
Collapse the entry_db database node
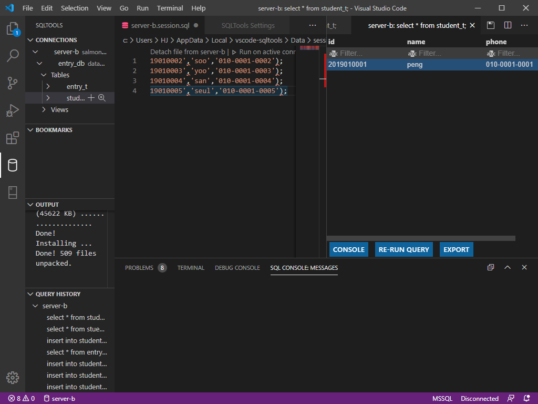39,64
